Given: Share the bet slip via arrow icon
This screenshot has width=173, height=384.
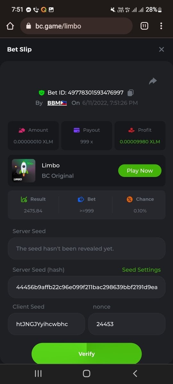Looking at the screenshot, I should pyautogui.click(x=153, y=81).
